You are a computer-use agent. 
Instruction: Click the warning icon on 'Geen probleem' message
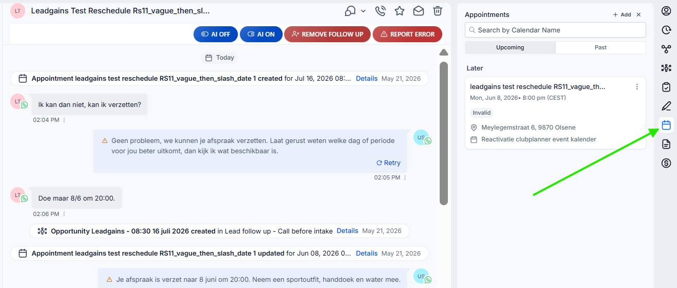click(x=105, y=140)
